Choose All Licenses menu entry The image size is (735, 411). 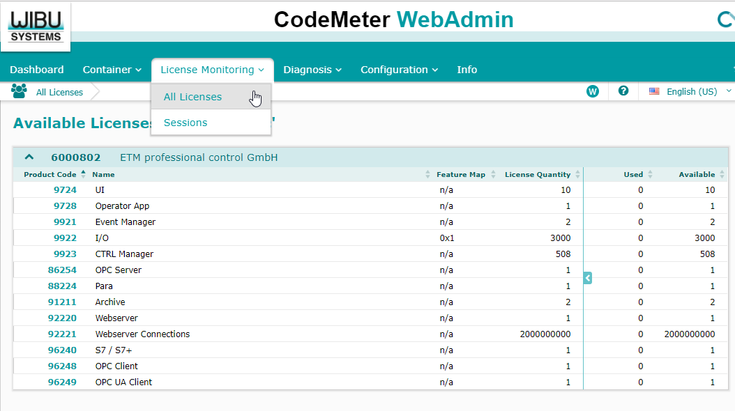point(192,97)
